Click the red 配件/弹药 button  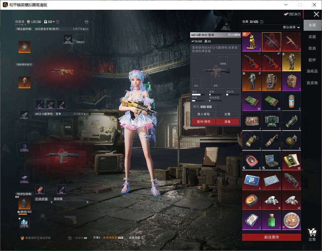(x=203, y=121)
